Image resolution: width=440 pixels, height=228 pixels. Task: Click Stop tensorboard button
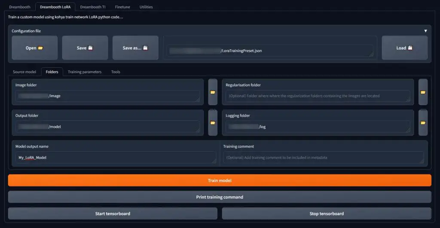click(x=327, y=213)
